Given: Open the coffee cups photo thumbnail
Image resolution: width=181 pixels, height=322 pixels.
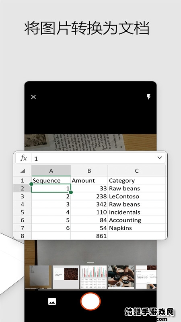Looking at the screenshot, I should pos(121,277).
